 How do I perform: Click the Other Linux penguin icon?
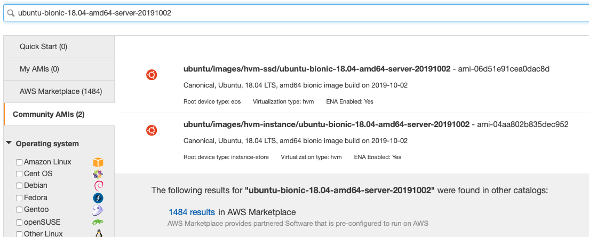[x=99, y=234]
